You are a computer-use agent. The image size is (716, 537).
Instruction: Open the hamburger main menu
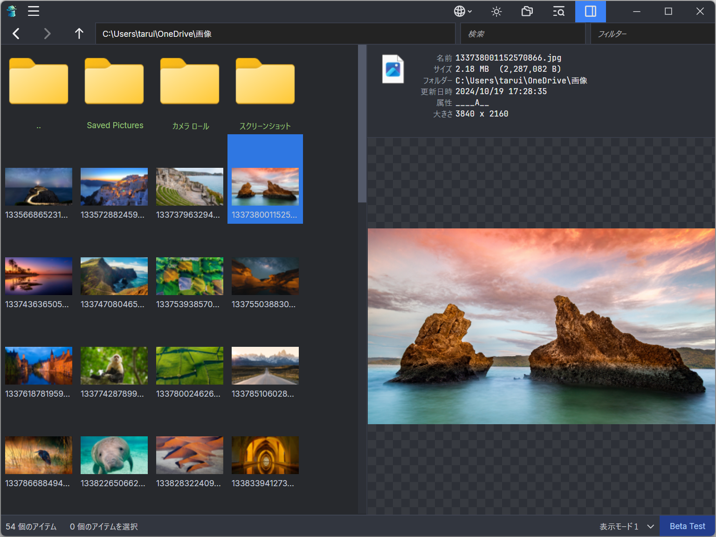(34, 11)
